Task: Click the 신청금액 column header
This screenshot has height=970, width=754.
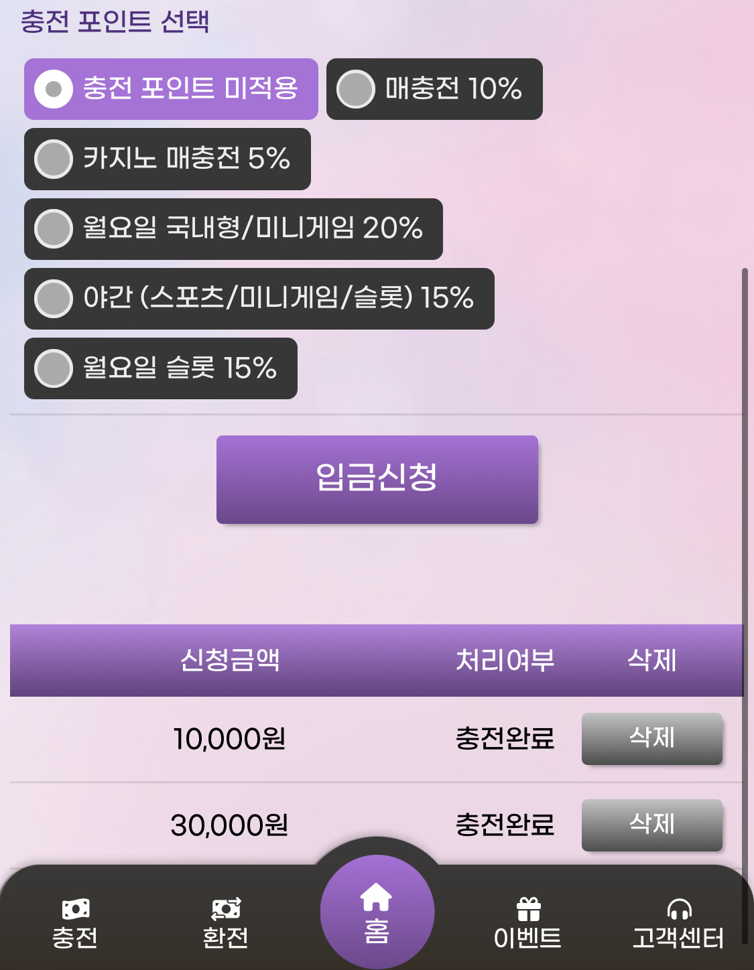Action: point(230,660)
